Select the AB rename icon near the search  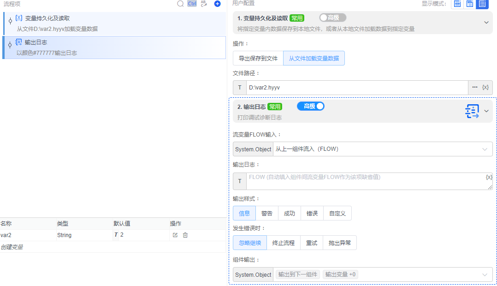[x=204, y=4]
